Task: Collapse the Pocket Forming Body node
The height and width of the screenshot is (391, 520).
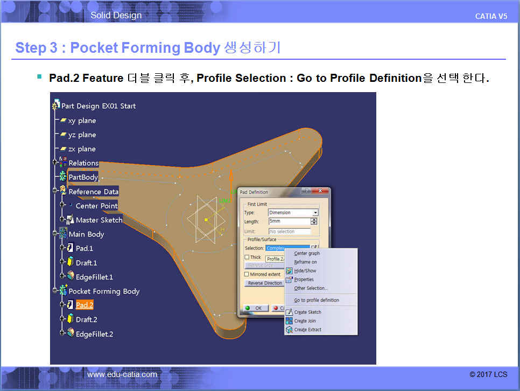Action: [x=55, y=291]
